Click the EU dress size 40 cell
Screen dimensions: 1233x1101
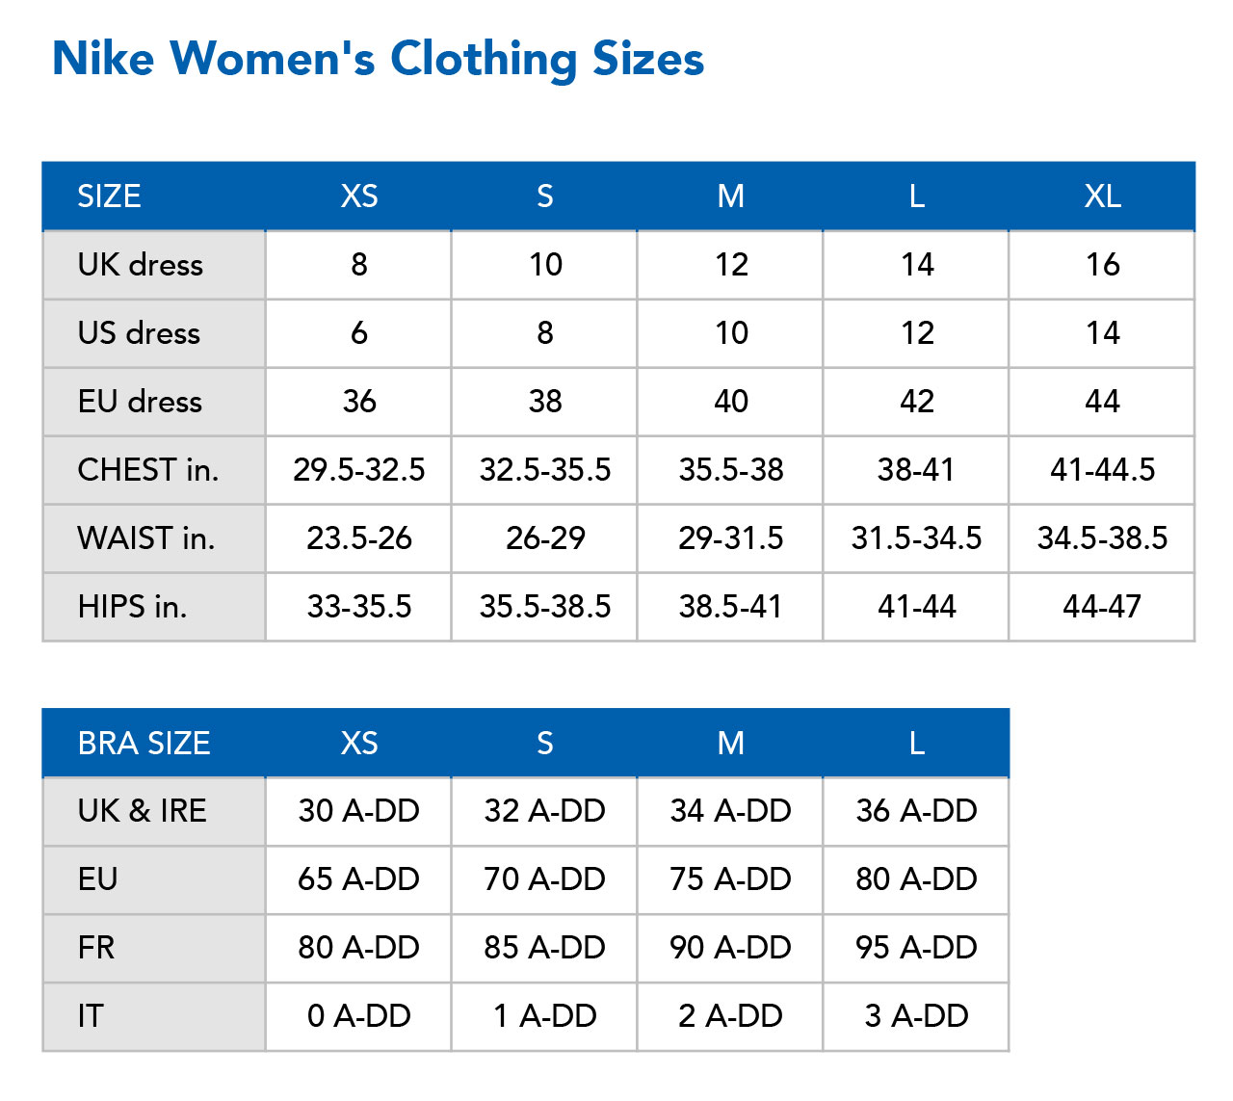pyautogui.click(x=731, y=402)
